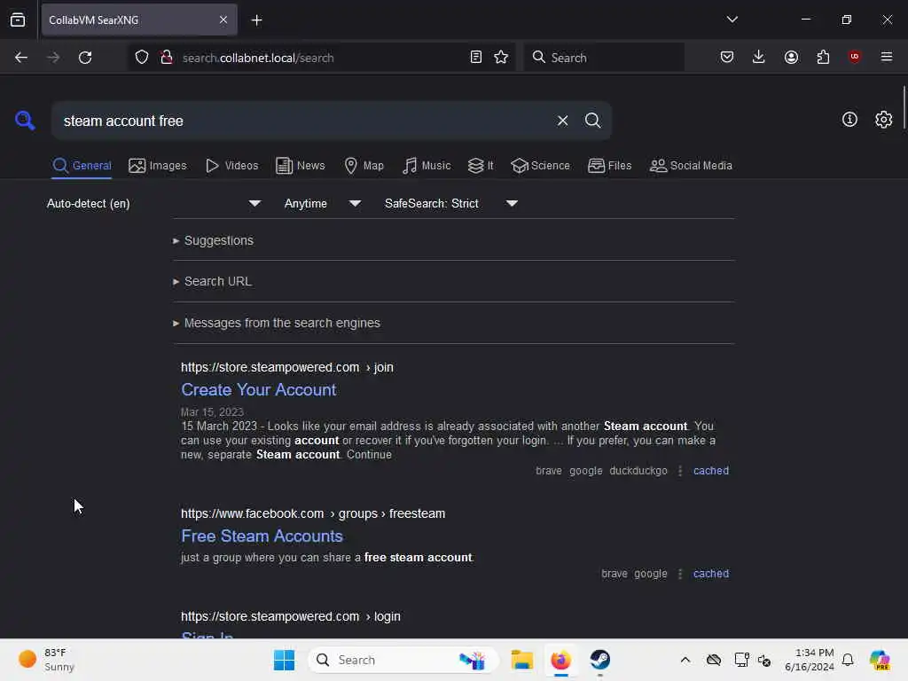Open the SafeSearch: Strict dropdown

pos(450,203)
